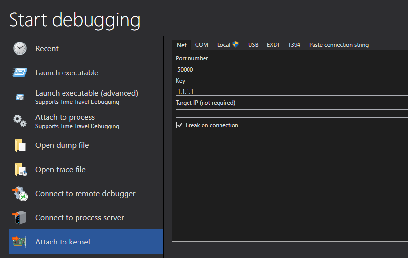Viewport: 408px width, 258px height.
Task: Click the Break on connection label
Action: tap(212, 125)
